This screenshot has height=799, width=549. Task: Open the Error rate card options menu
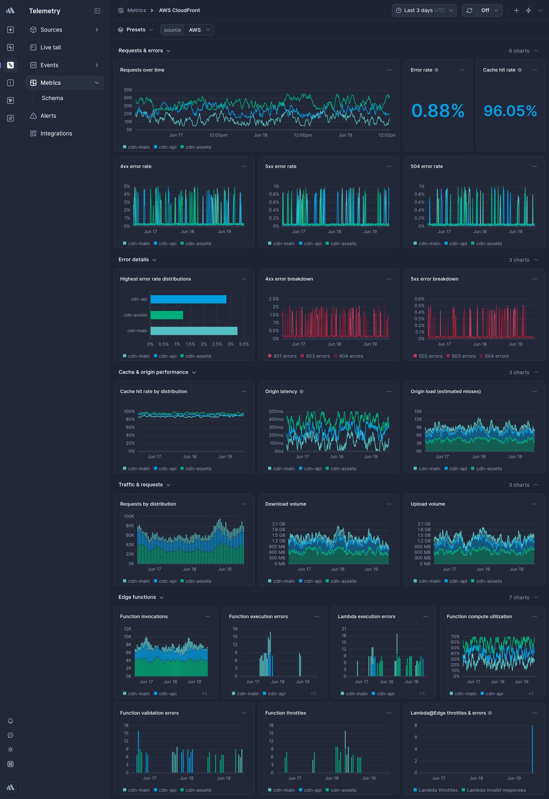462,70
